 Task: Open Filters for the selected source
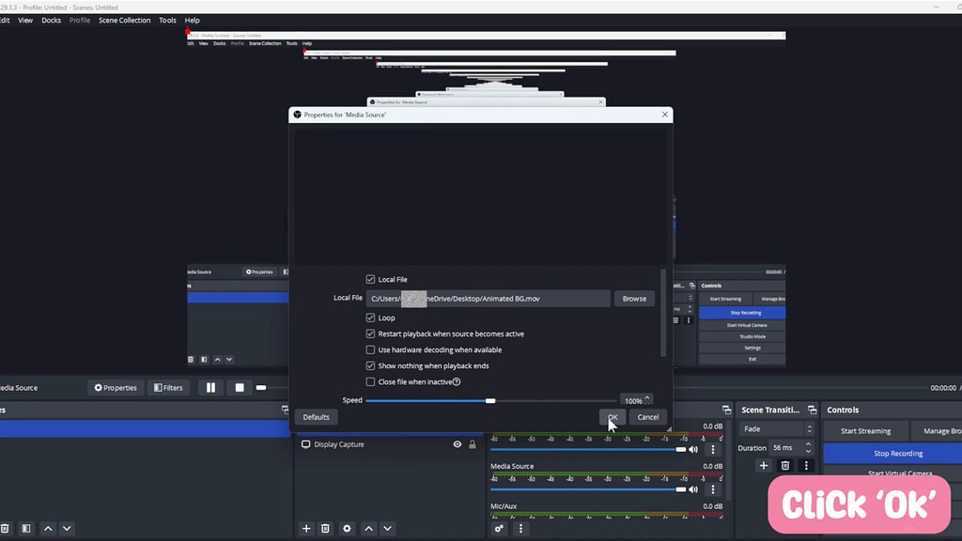(168, 388)
